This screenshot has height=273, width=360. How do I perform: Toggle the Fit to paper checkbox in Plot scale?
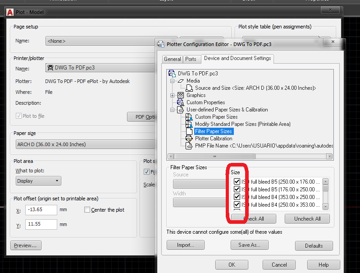pos(146,172)
